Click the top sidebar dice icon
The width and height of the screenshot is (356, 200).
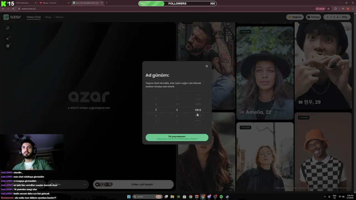pyautogui.click(x=8, y=28)
